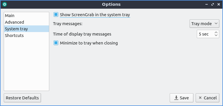Expand the Tray messages combo box arrow
The image size is (223, 106).
point(216,24)
